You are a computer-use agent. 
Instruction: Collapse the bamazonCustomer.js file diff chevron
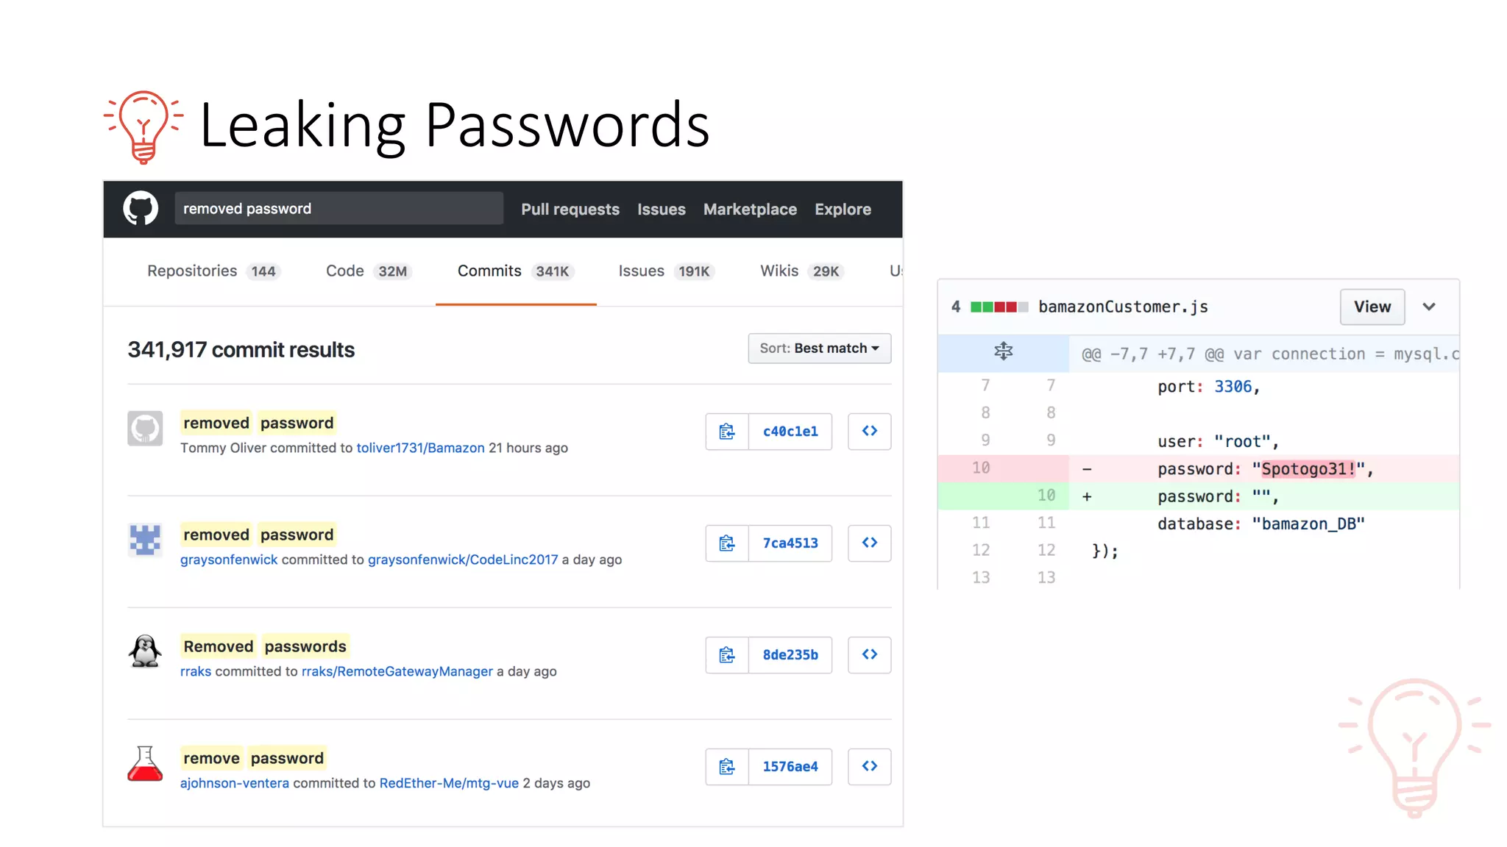pyautogui.click(x=1429, y=307)
